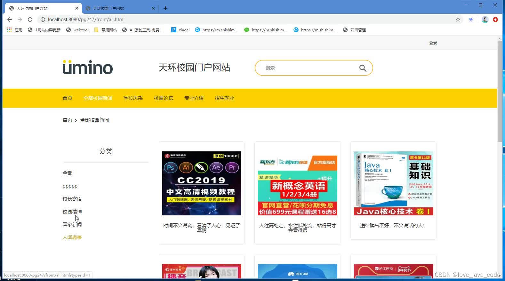Click the blue bird extension icon
This screenshot has width=505, height=281.
(x=471, y=20)
